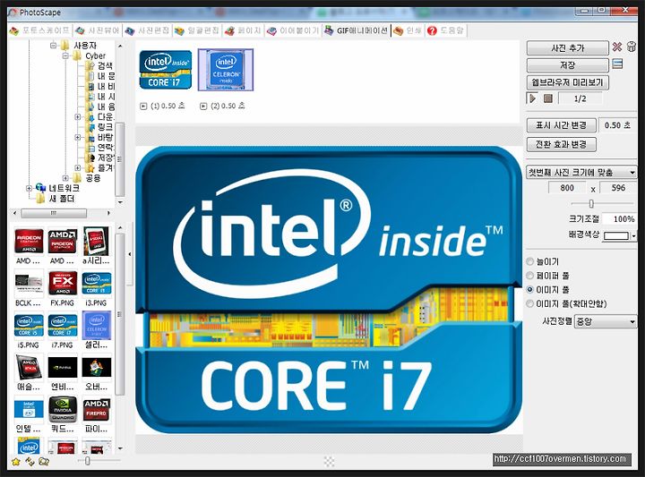Image resolution: width=645 pixels, height=477 pixels.
Task: Click the favorites star icon
Action: [16, 462]
